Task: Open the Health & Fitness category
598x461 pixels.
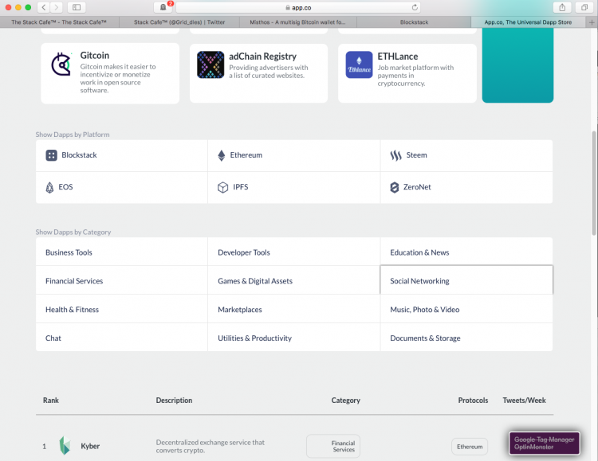Action: pyautogui.click(x=122, y=309)
